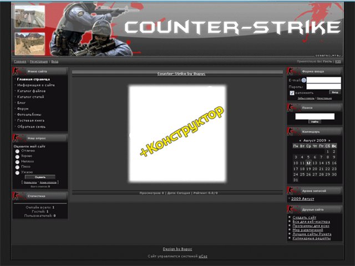This screenshot has height=266, width=355.
Task: Open Counter-Strike by Bupyc post title
Action: click(181, 74)
